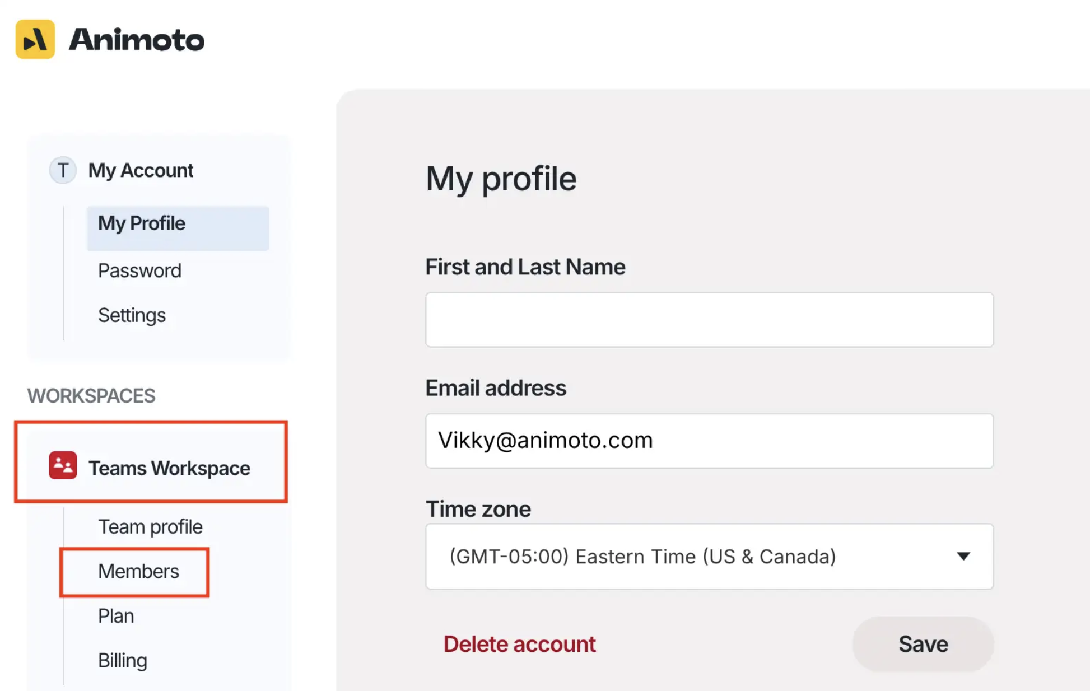Open the Team profile page
This screenshot has width=1090, height=691.
[x=150, y=527]
